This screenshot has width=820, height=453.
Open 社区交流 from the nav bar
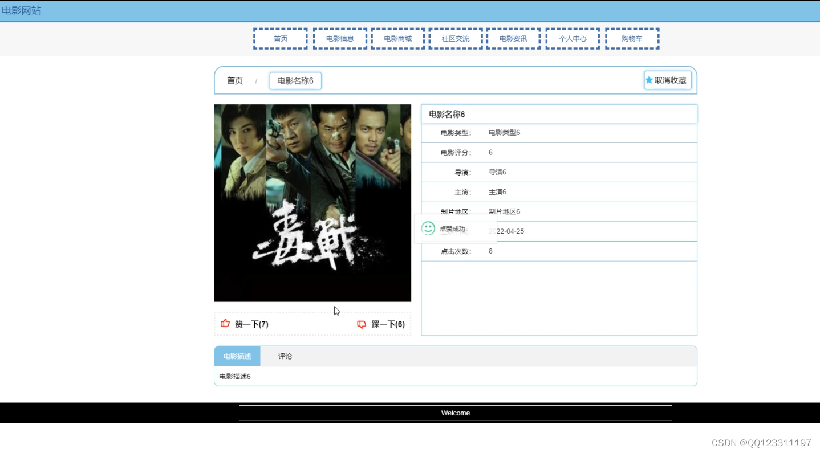click(456, 39)
